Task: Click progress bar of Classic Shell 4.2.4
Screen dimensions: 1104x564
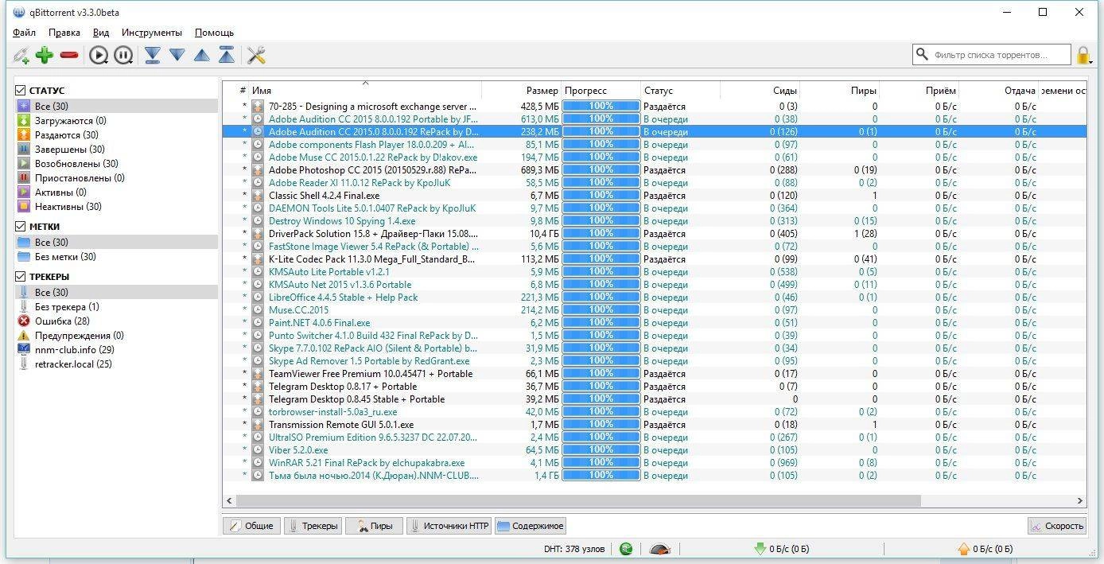Action: (601, 195)
